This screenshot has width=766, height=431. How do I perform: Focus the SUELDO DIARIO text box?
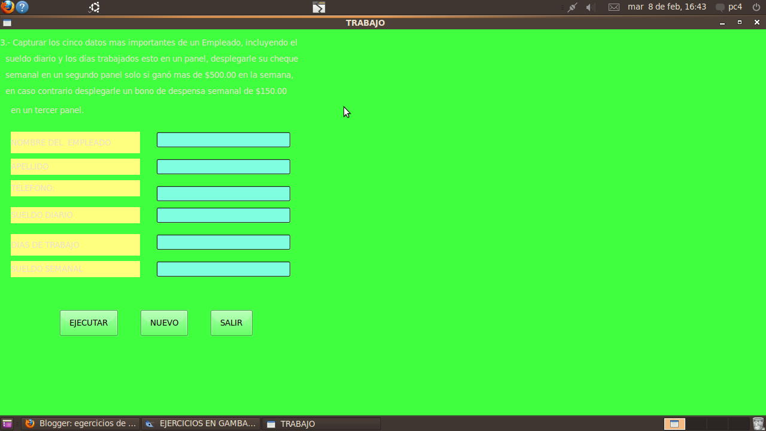tap(223, 215)
